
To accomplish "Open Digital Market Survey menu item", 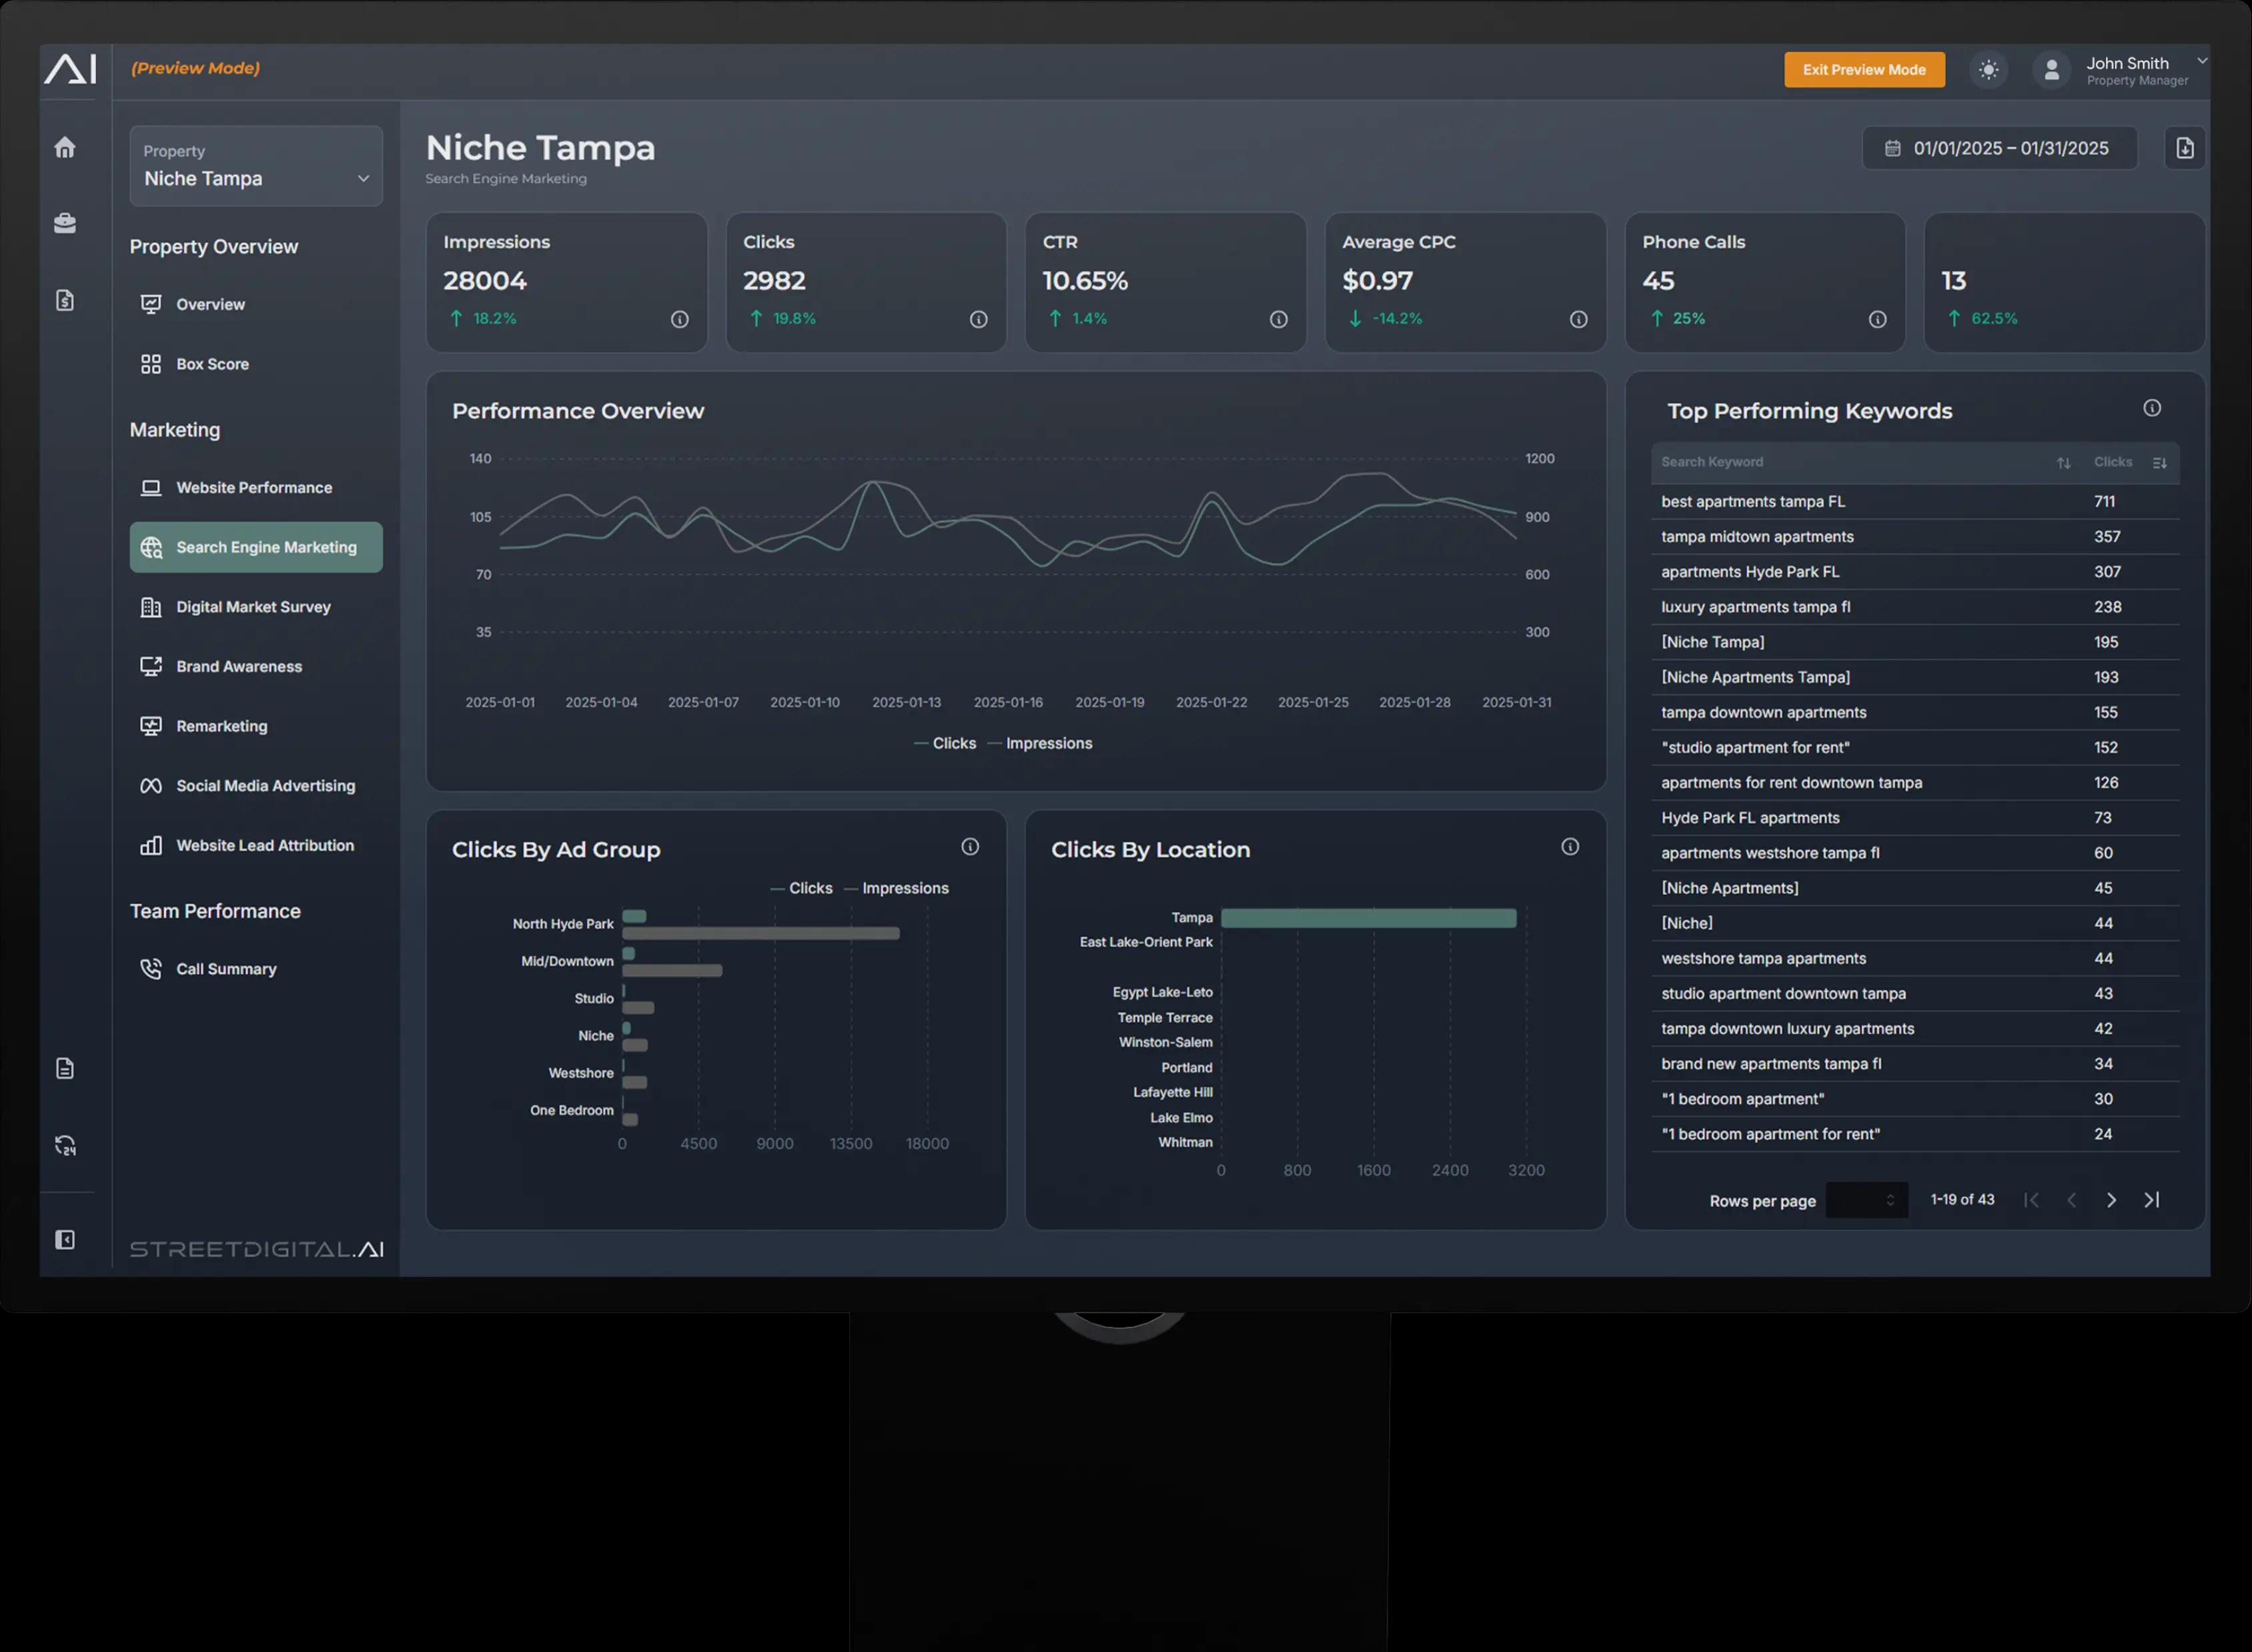I will click(253, 608).
